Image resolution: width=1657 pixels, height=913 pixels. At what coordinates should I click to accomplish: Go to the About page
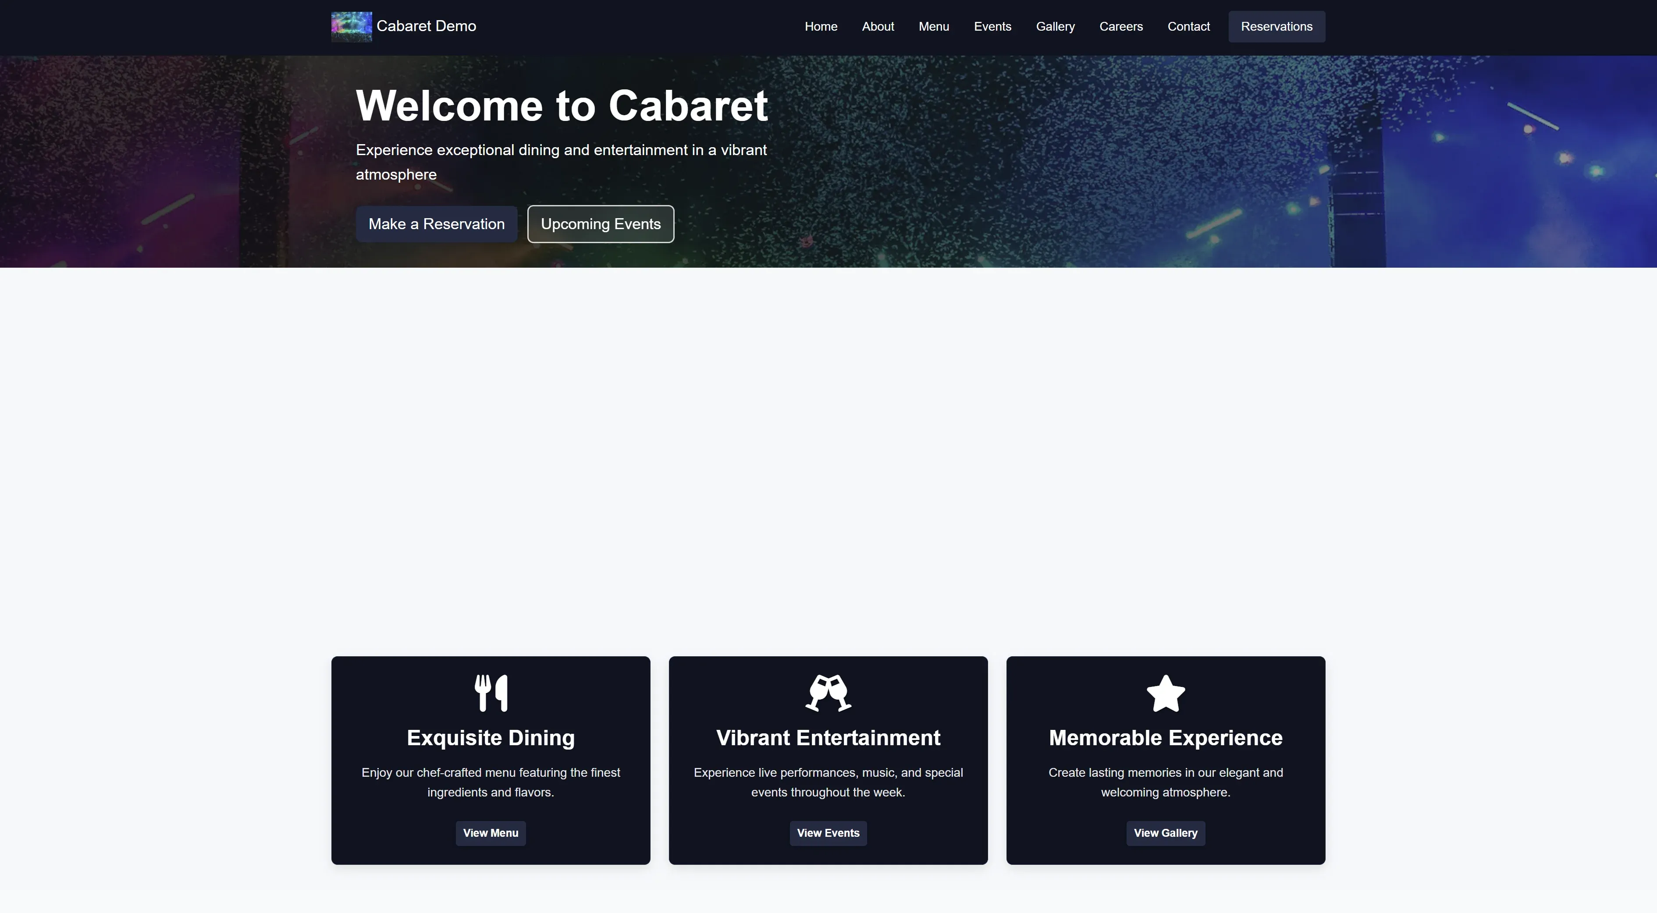[x=878, y=26]
